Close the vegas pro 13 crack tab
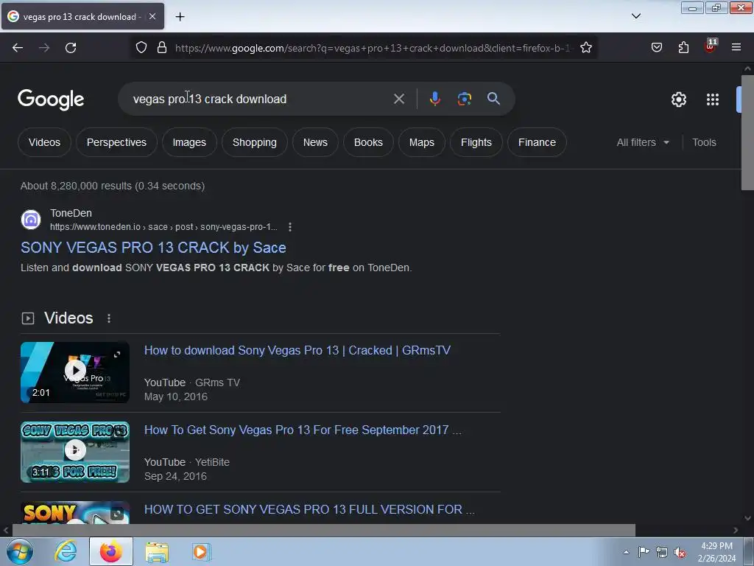 (152, 16)
